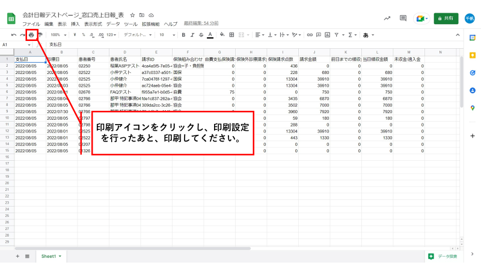Viewport: 481px width, 271px height.
Task: Open the Sheet1 tab options arrow
Action: pyautogui.click(x=60, y=256)
